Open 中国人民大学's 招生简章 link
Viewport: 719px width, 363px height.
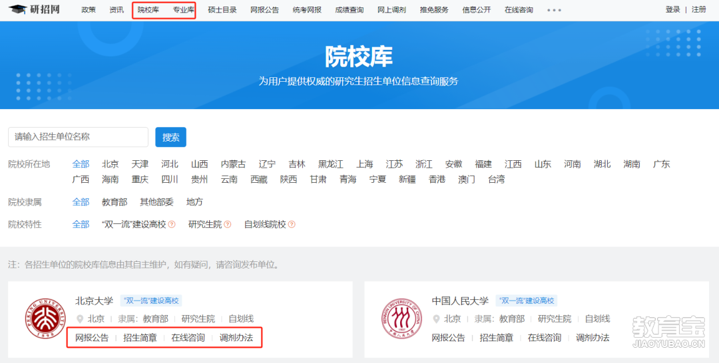(x=496, y=338)
